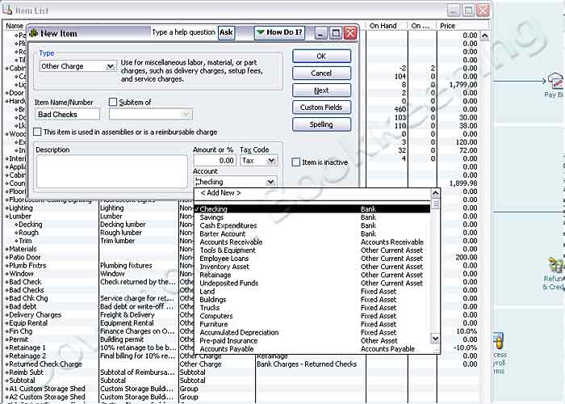Toggle the Item is inactive checkbox
This screenshot has height=404, width=565.
[x=296, y=162]
